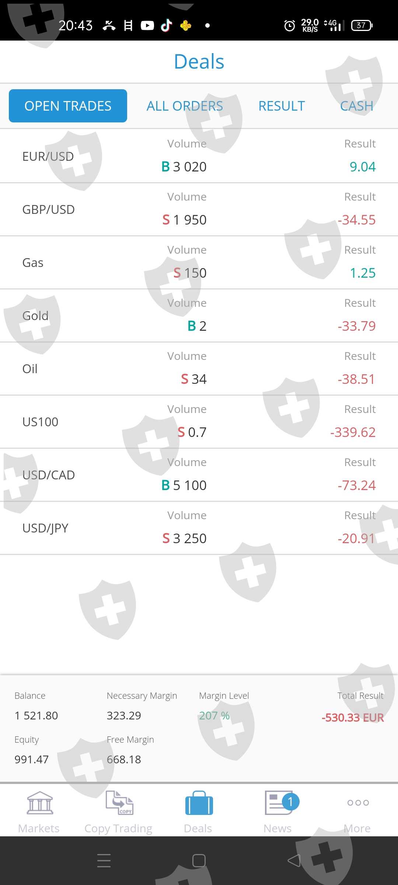This screenshot has width=398, height=885.
Task: Open the Android recent apps menu
Action: click(104, 861)
